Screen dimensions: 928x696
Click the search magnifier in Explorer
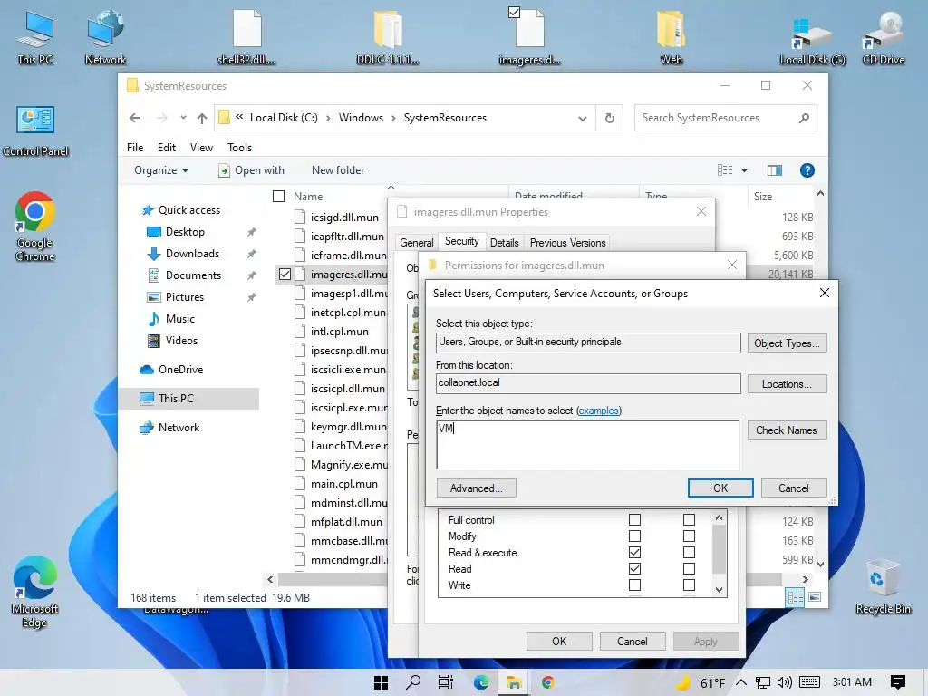(x=804, y=118)
